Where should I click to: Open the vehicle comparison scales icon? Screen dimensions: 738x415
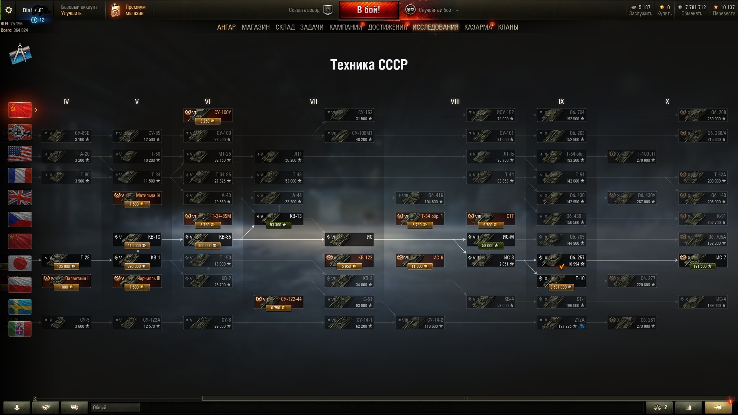point(659,407)
